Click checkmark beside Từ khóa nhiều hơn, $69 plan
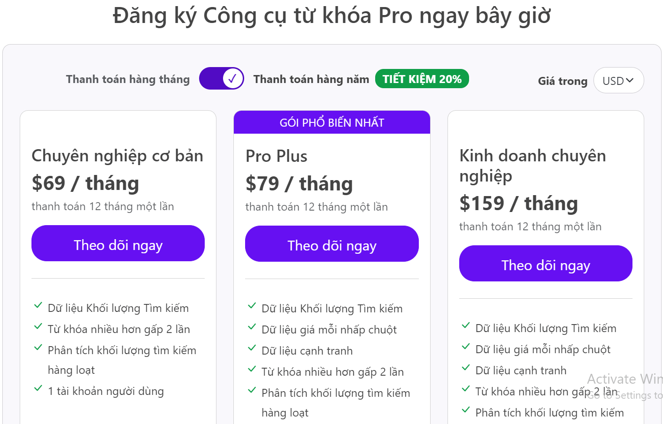The image size is (663, 424). coord(38,326)
